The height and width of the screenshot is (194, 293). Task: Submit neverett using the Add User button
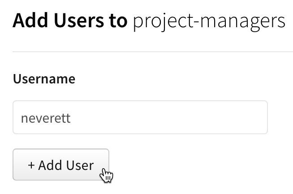pos(61,165)
